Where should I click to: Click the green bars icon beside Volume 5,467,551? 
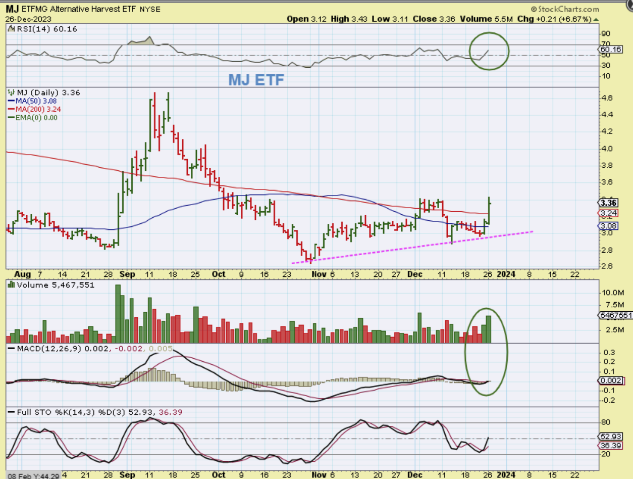pyautogui.click(x=11, y=285)
